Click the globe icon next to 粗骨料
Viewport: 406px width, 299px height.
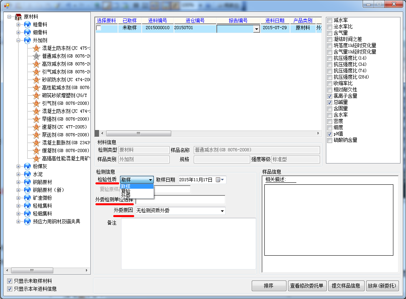click(x=27, y=24)
